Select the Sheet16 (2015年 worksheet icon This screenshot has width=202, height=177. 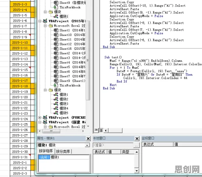point(56,49)
